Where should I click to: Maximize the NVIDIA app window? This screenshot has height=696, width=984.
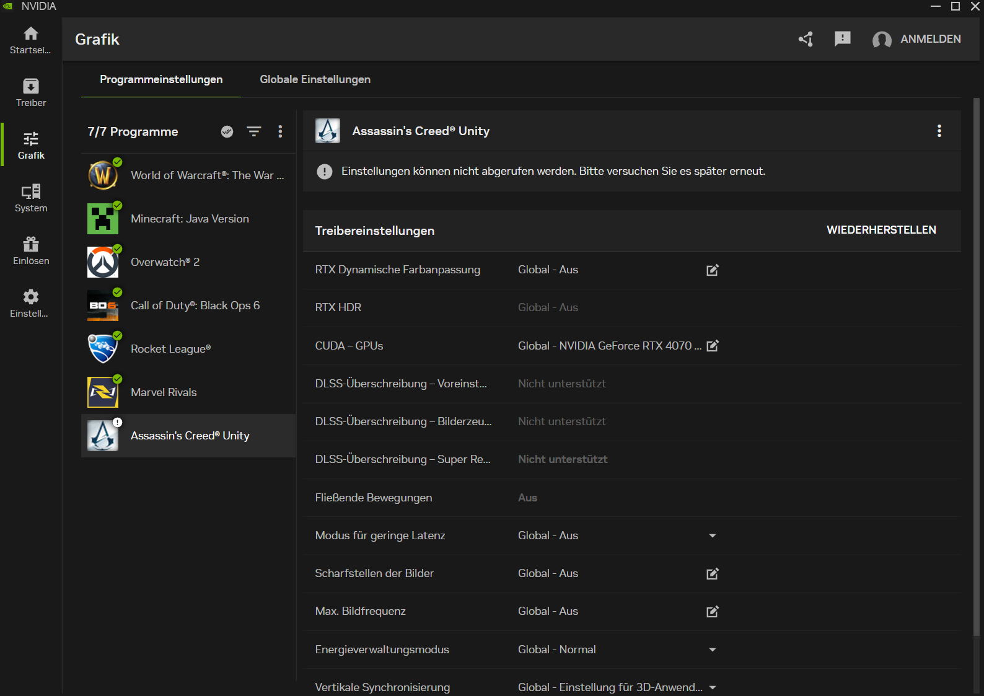[x=955, y=6]
